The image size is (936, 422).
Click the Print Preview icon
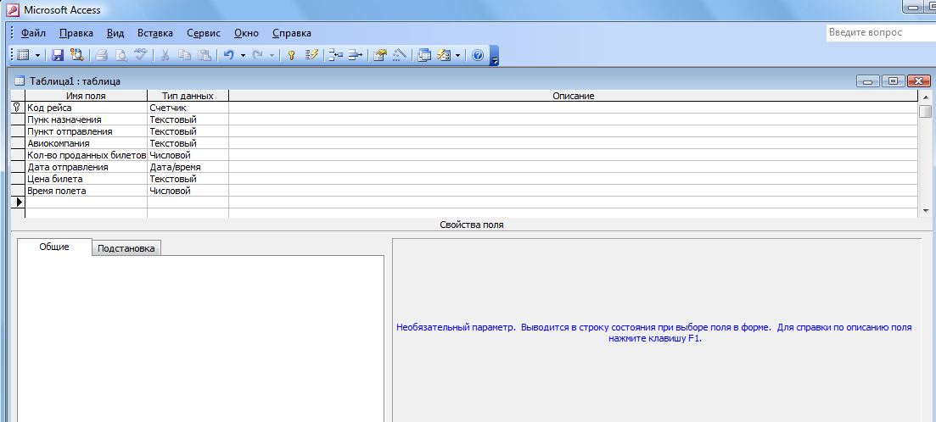coord(121,55)
